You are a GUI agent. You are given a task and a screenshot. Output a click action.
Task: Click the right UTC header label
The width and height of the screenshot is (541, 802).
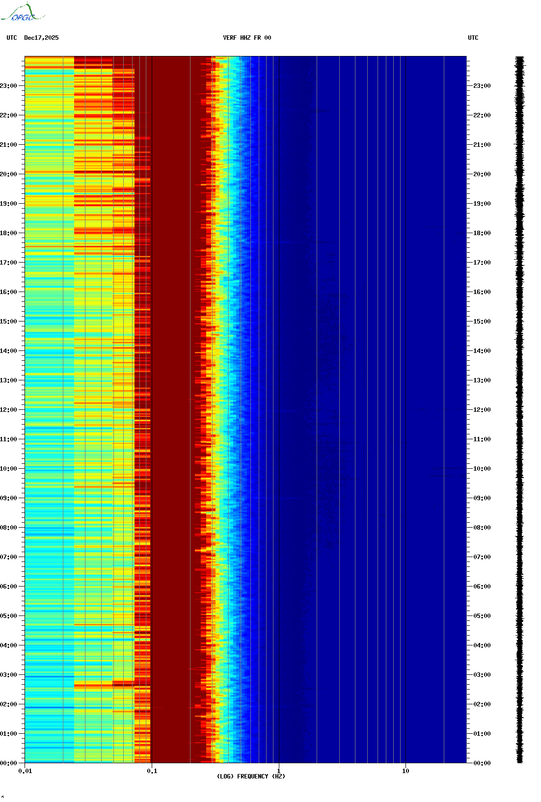473,38
